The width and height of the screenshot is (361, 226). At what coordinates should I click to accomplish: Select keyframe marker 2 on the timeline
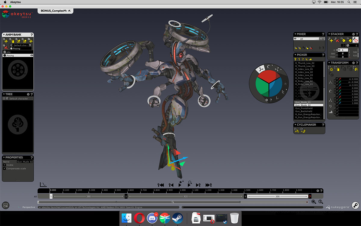[x=126, y=196]
